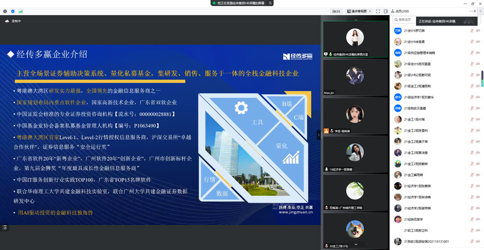Click camera-off icon for 21级经济学1班 row
This screenshot has width=484, height=250.
click(x=478, y=97)
